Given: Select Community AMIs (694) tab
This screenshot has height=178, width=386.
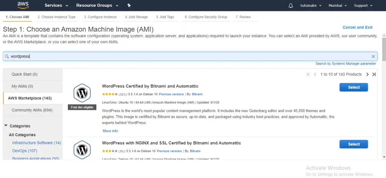Looking at the screenshot, I should [33, 110].
